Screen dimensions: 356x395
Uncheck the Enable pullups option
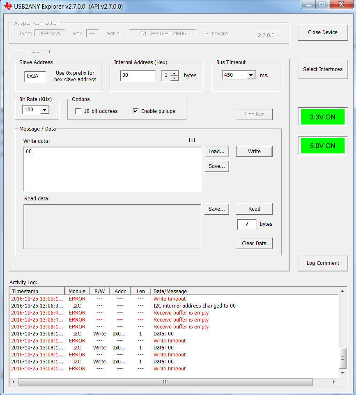(x=136, y=111)
